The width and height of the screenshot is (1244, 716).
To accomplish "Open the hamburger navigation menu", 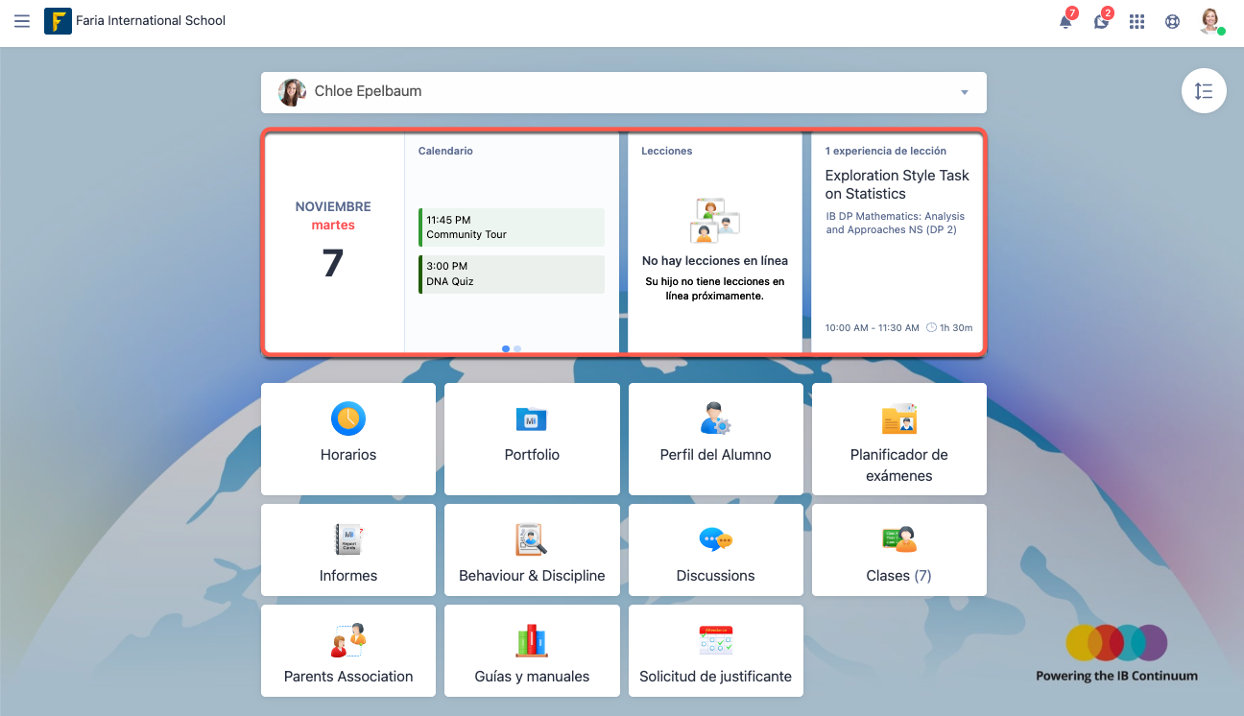I will [22, 21].
